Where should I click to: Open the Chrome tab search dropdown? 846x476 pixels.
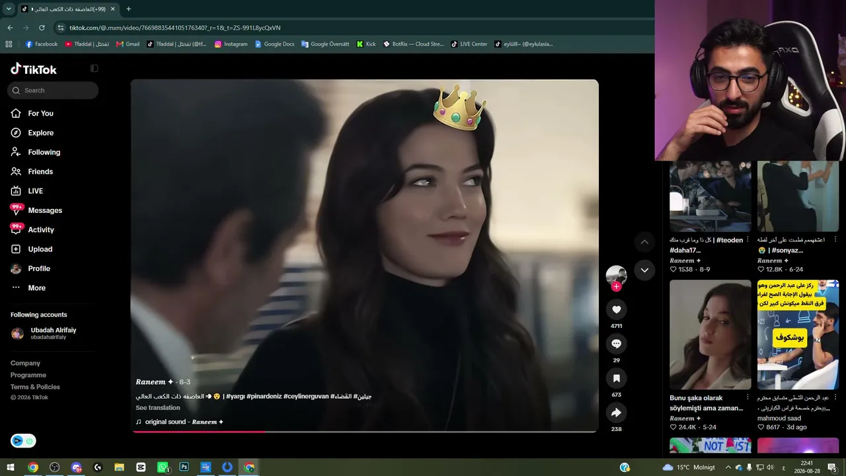pyautogui.click(x=9, y=9)
